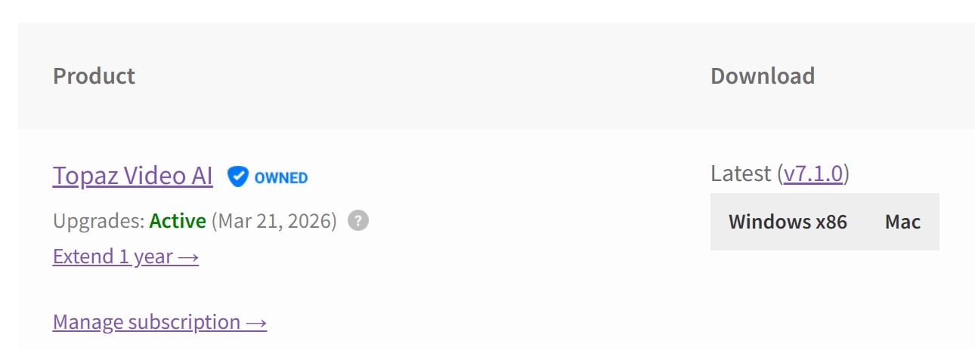Open the Manage subscription link
The width and height of the screenshot is (975, 350).
[x=147, y=323]
